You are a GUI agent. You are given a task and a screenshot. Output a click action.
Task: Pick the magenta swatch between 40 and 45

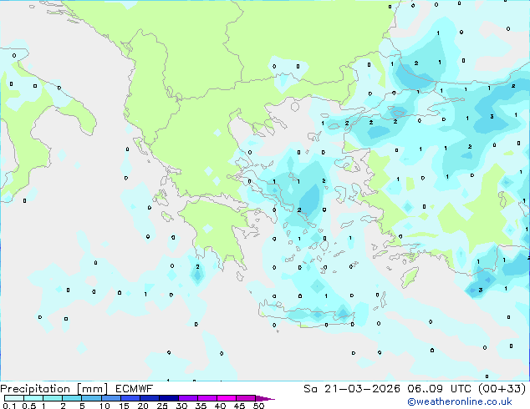[x=227, y=398]
